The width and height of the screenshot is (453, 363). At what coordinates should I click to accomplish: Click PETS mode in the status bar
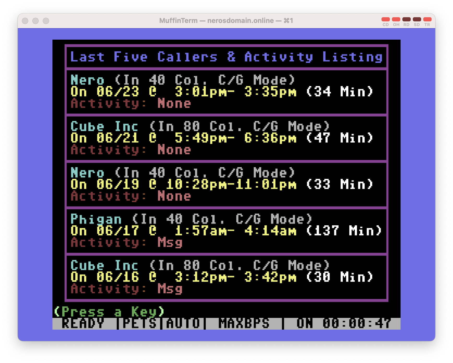point(139,323)
